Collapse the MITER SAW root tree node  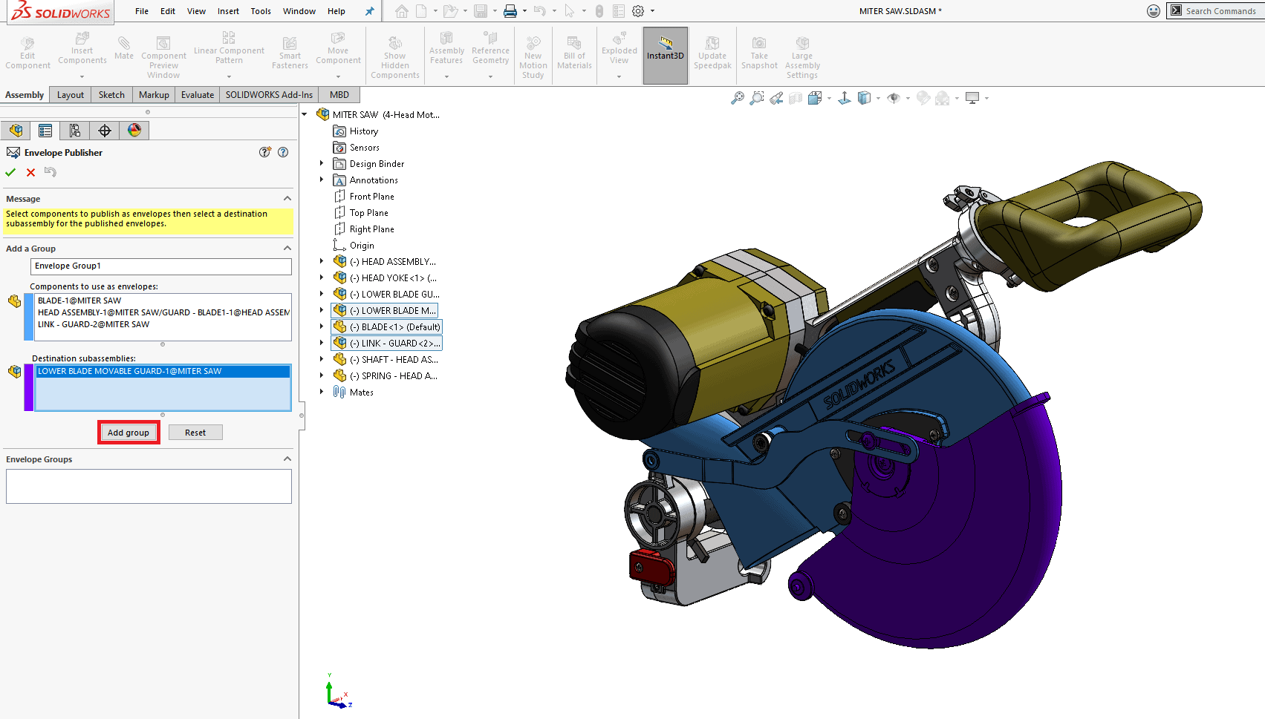point(305,115)
